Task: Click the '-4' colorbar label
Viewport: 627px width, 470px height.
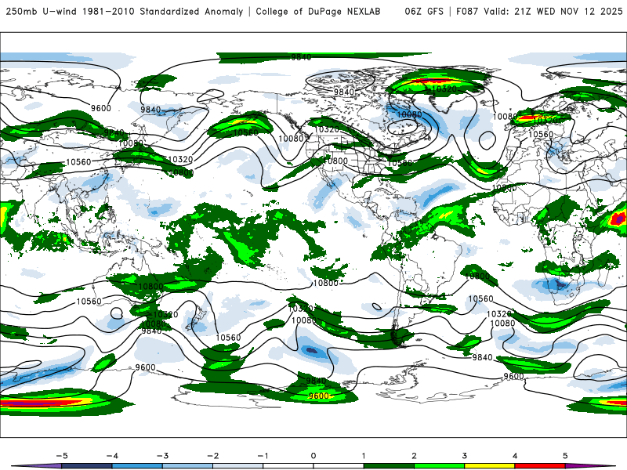Action: 112,456
